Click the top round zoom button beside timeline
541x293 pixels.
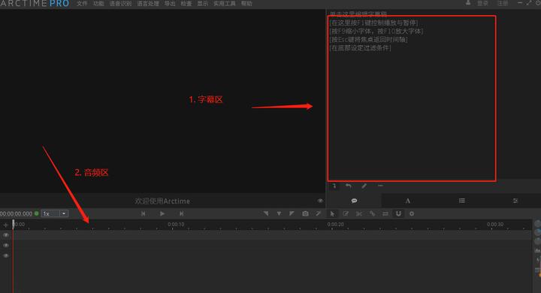[x=537, y=224]
